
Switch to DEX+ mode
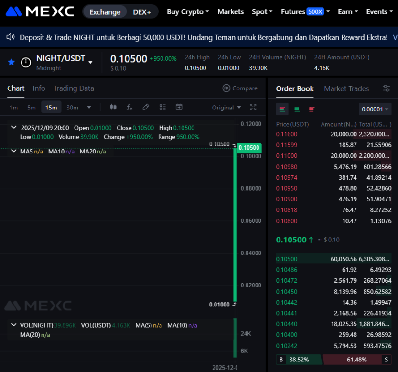tap(142, 12)
